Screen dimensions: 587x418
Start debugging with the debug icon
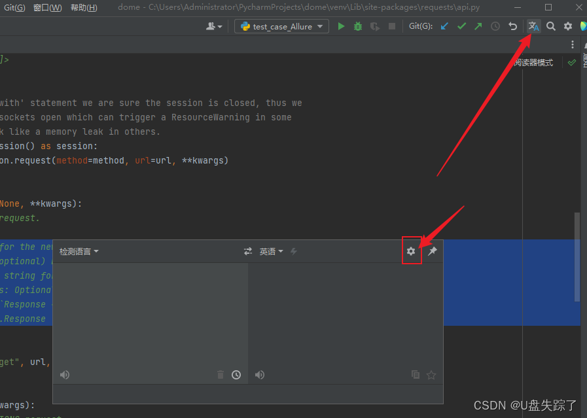[x=357, y=26]
